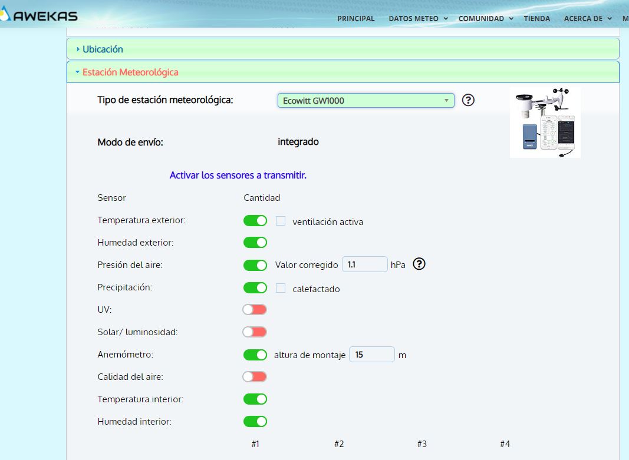Click altura de montaje input field
This screenshot has width=629, height=460.
pos(372,355)
